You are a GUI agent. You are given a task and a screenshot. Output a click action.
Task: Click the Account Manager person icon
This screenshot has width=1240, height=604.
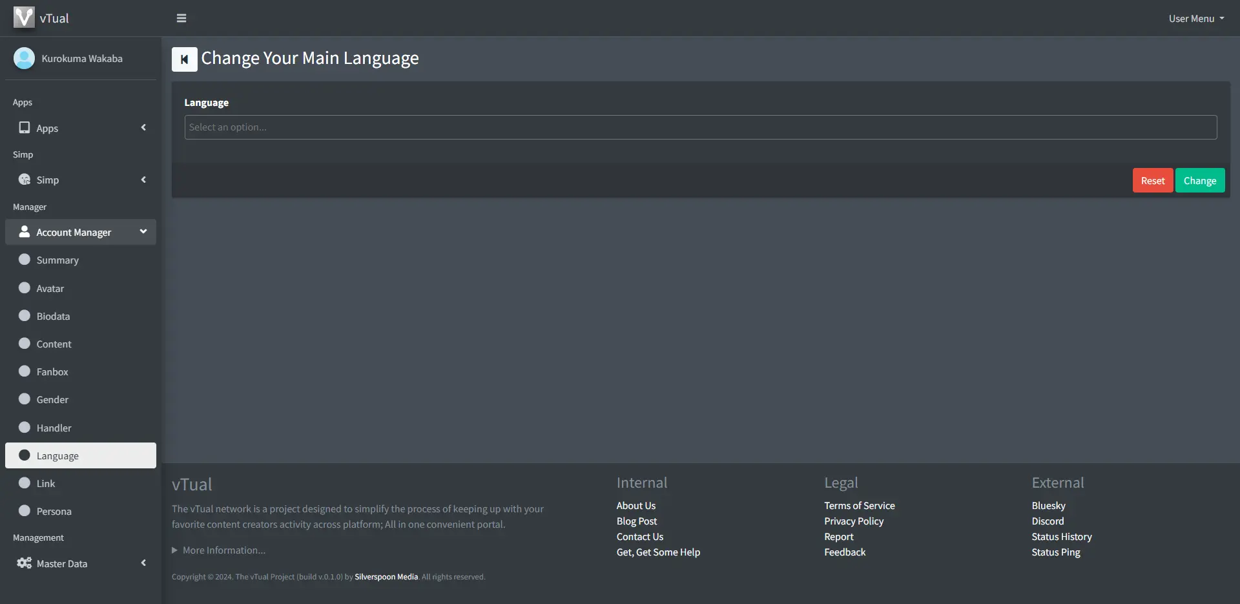click(x=25, y=232)
